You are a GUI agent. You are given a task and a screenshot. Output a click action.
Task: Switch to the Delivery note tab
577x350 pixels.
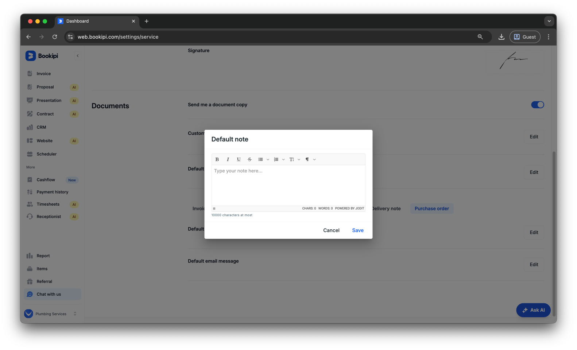coord(387,209)
